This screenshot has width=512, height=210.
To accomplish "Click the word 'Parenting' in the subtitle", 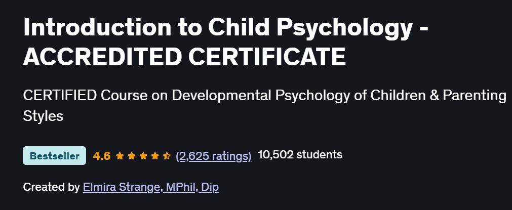I will pyautogui.click(x=475, y=96).
